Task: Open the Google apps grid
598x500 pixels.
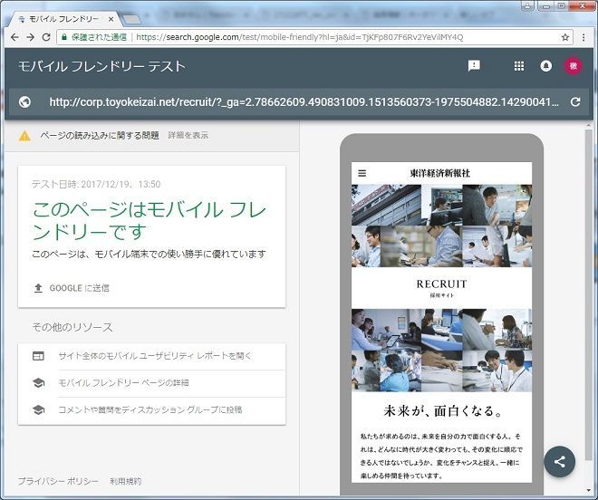Action: pyautogui.click(x=519, y=66)
